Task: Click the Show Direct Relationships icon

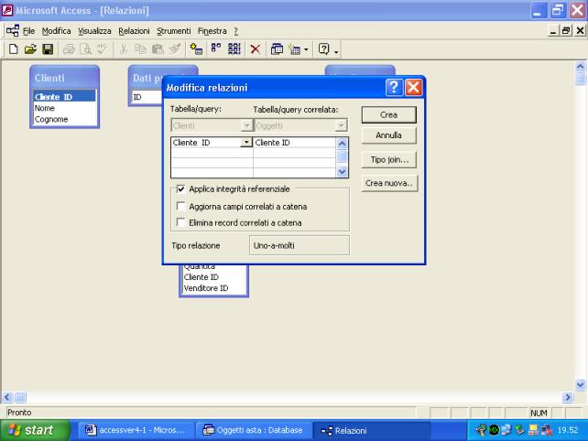Action: click(216, 49)
